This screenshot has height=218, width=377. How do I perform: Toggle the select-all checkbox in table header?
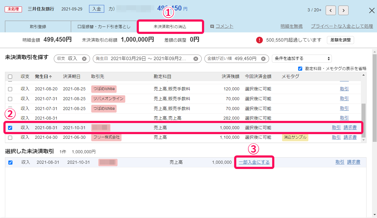(10, 76)
